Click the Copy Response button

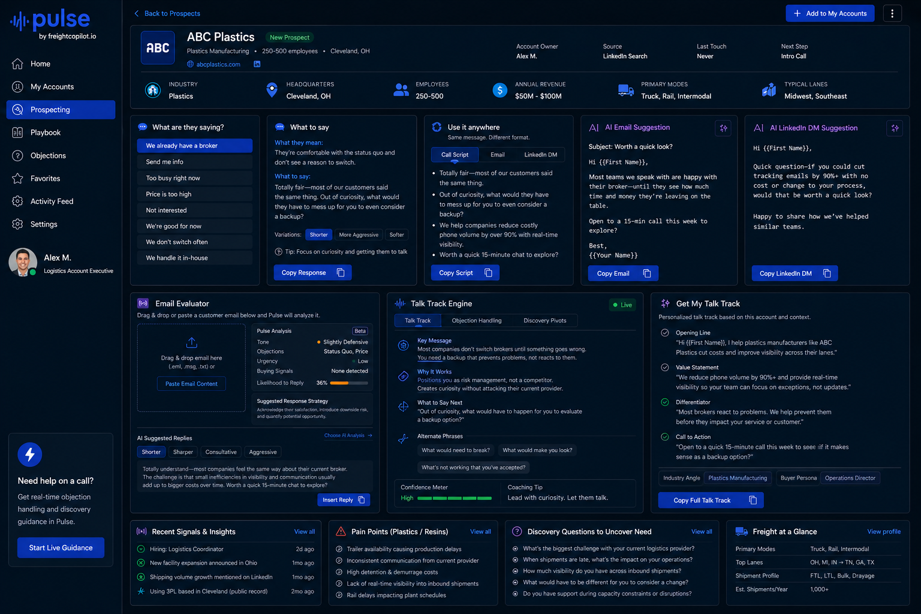(313, 273)
